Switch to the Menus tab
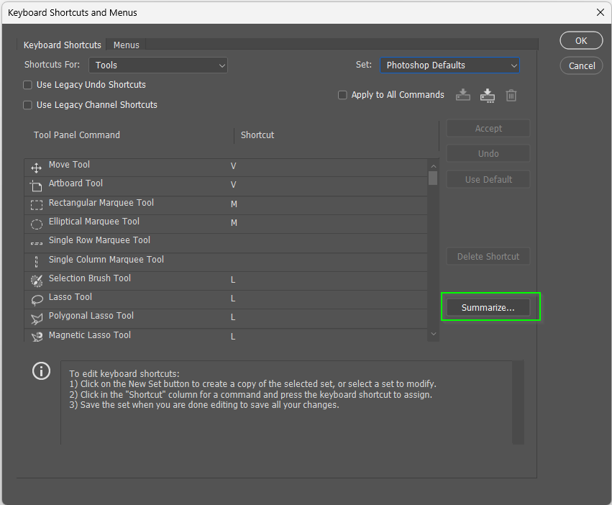 pyautogui.click(x=126, y=45)
